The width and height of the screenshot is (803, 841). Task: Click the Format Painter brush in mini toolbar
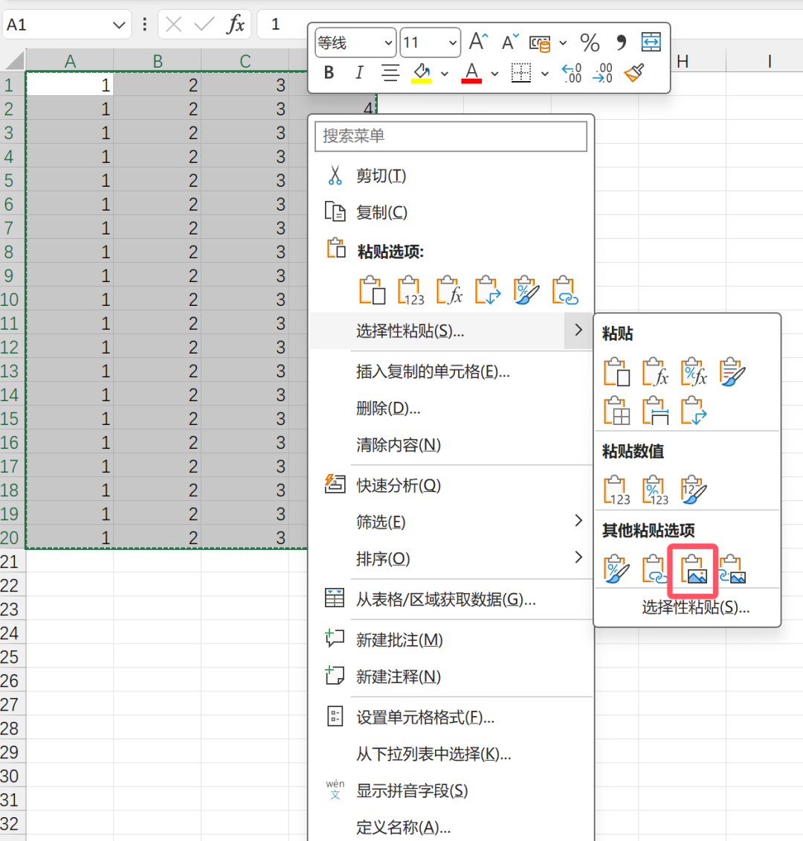[x=634, y=73]
